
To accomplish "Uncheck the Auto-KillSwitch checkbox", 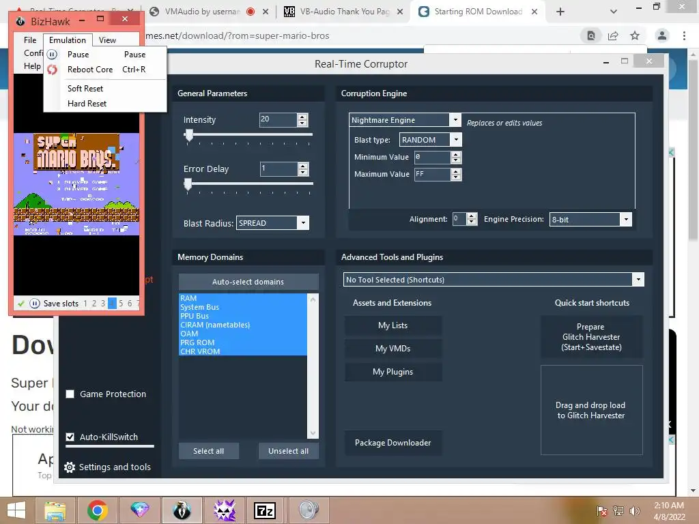I will point(70,437).
